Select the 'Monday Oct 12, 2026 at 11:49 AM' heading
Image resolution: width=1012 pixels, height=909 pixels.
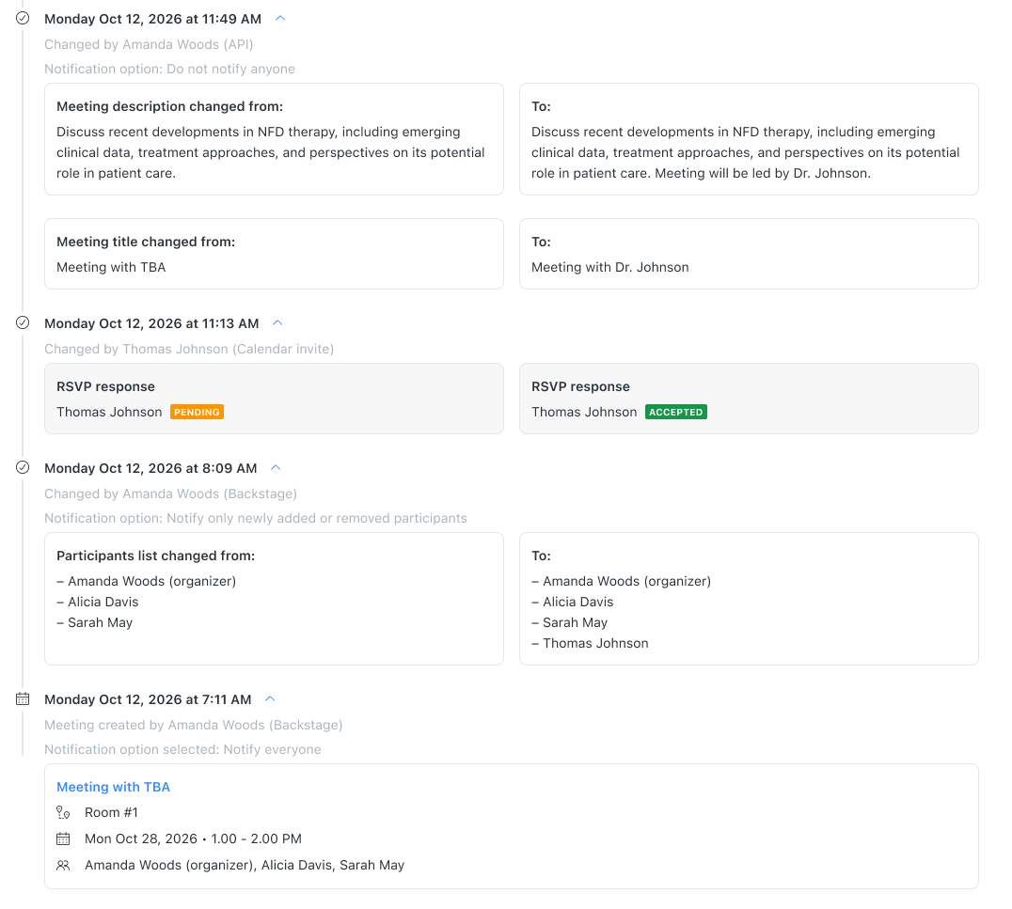point(152,19)
